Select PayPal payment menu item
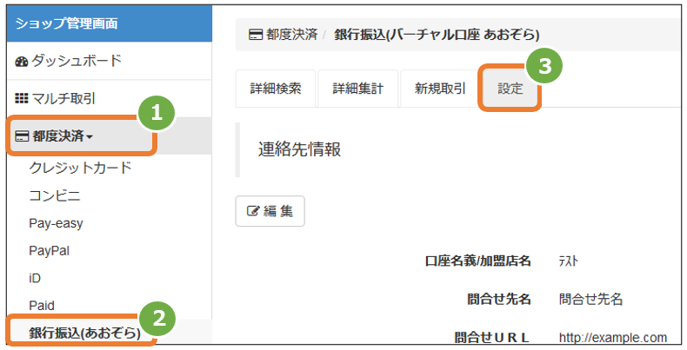Screen dimensions: 687x350 [49, 251]
